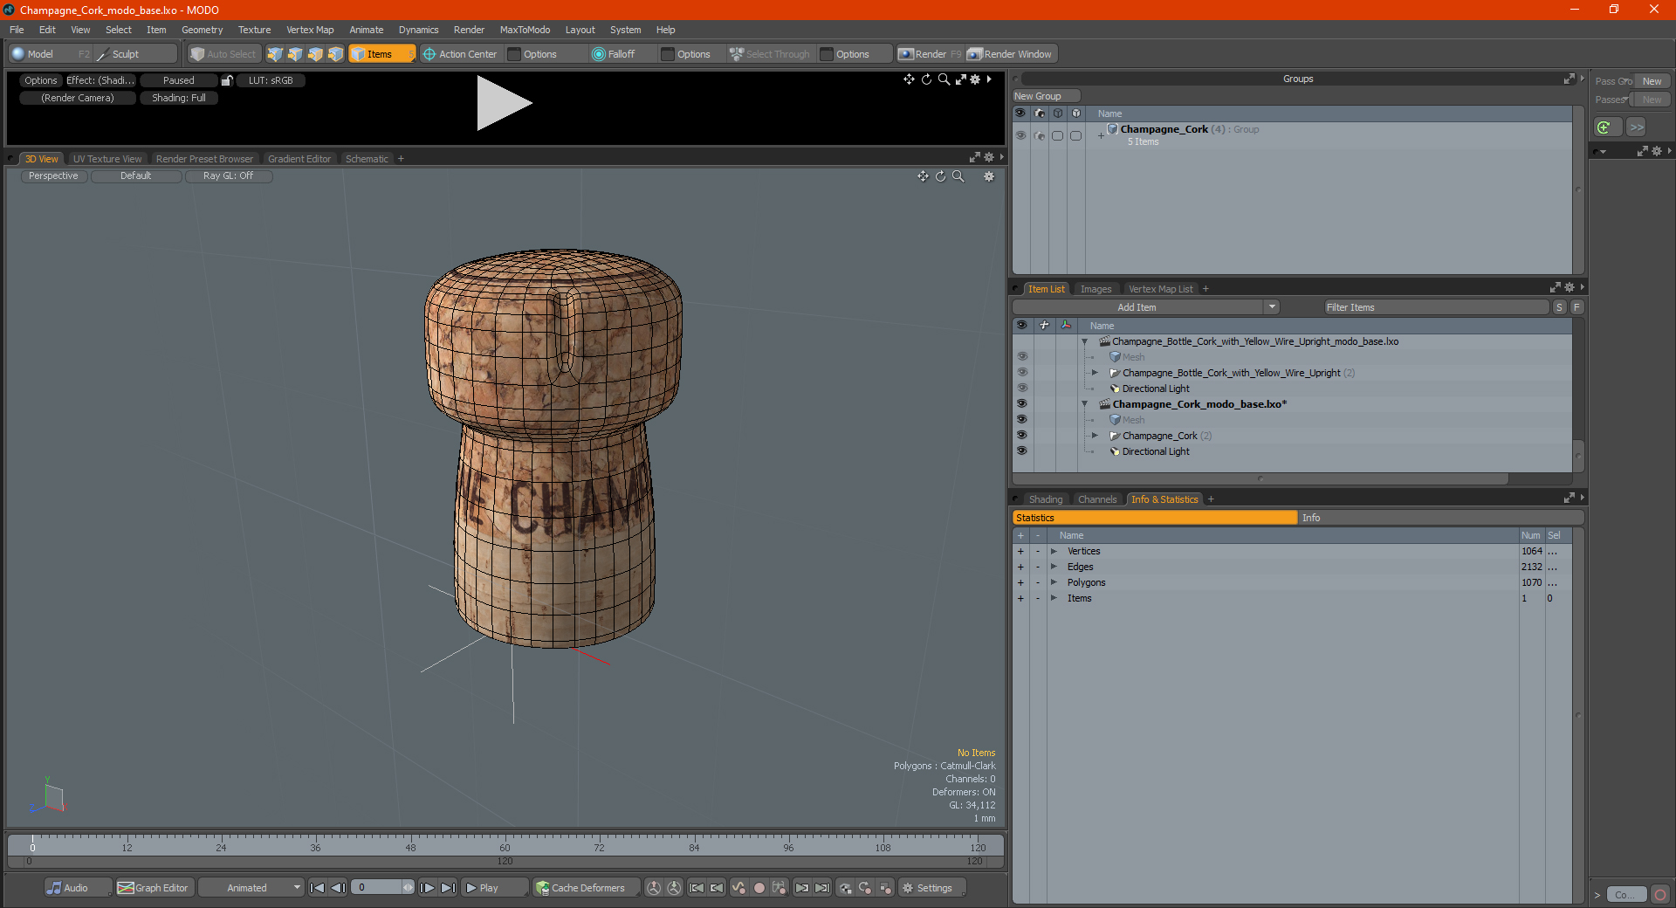Collapse Champagne_Bottle_Cork upright scene tree

pyautogui.click(x=1085, y=341)
